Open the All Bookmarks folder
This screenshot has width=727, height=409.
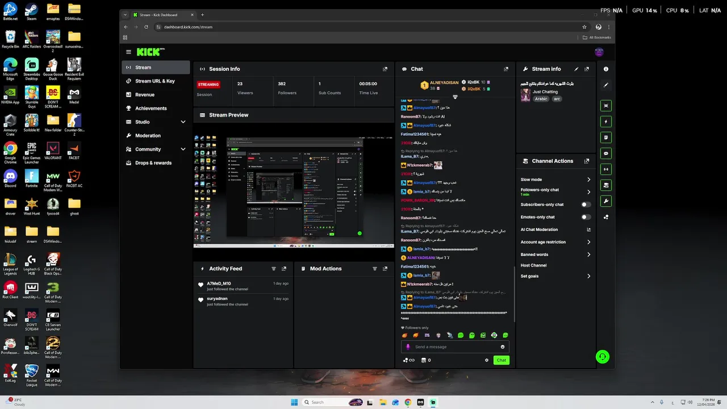pos(597,37)
